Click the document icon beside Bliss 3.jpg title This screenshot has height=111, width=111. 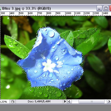tap(0, 8)
